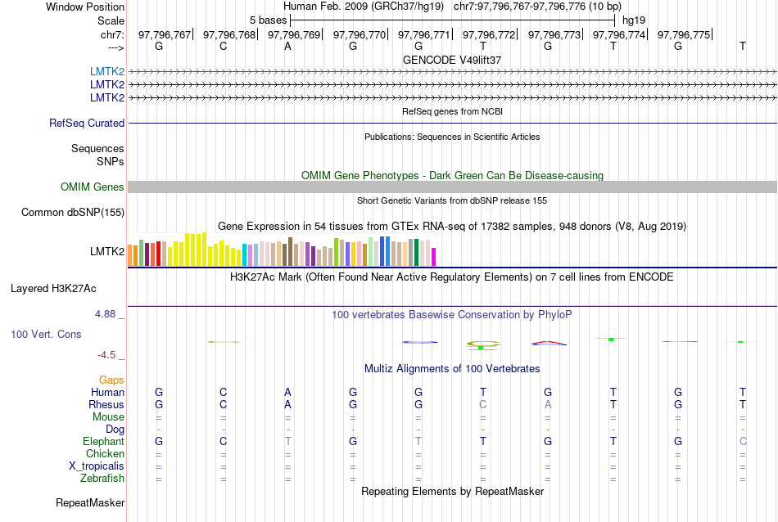Click the 100 Vert. Cons label
This screenshot has height=522, width=778.
(46, 334)
